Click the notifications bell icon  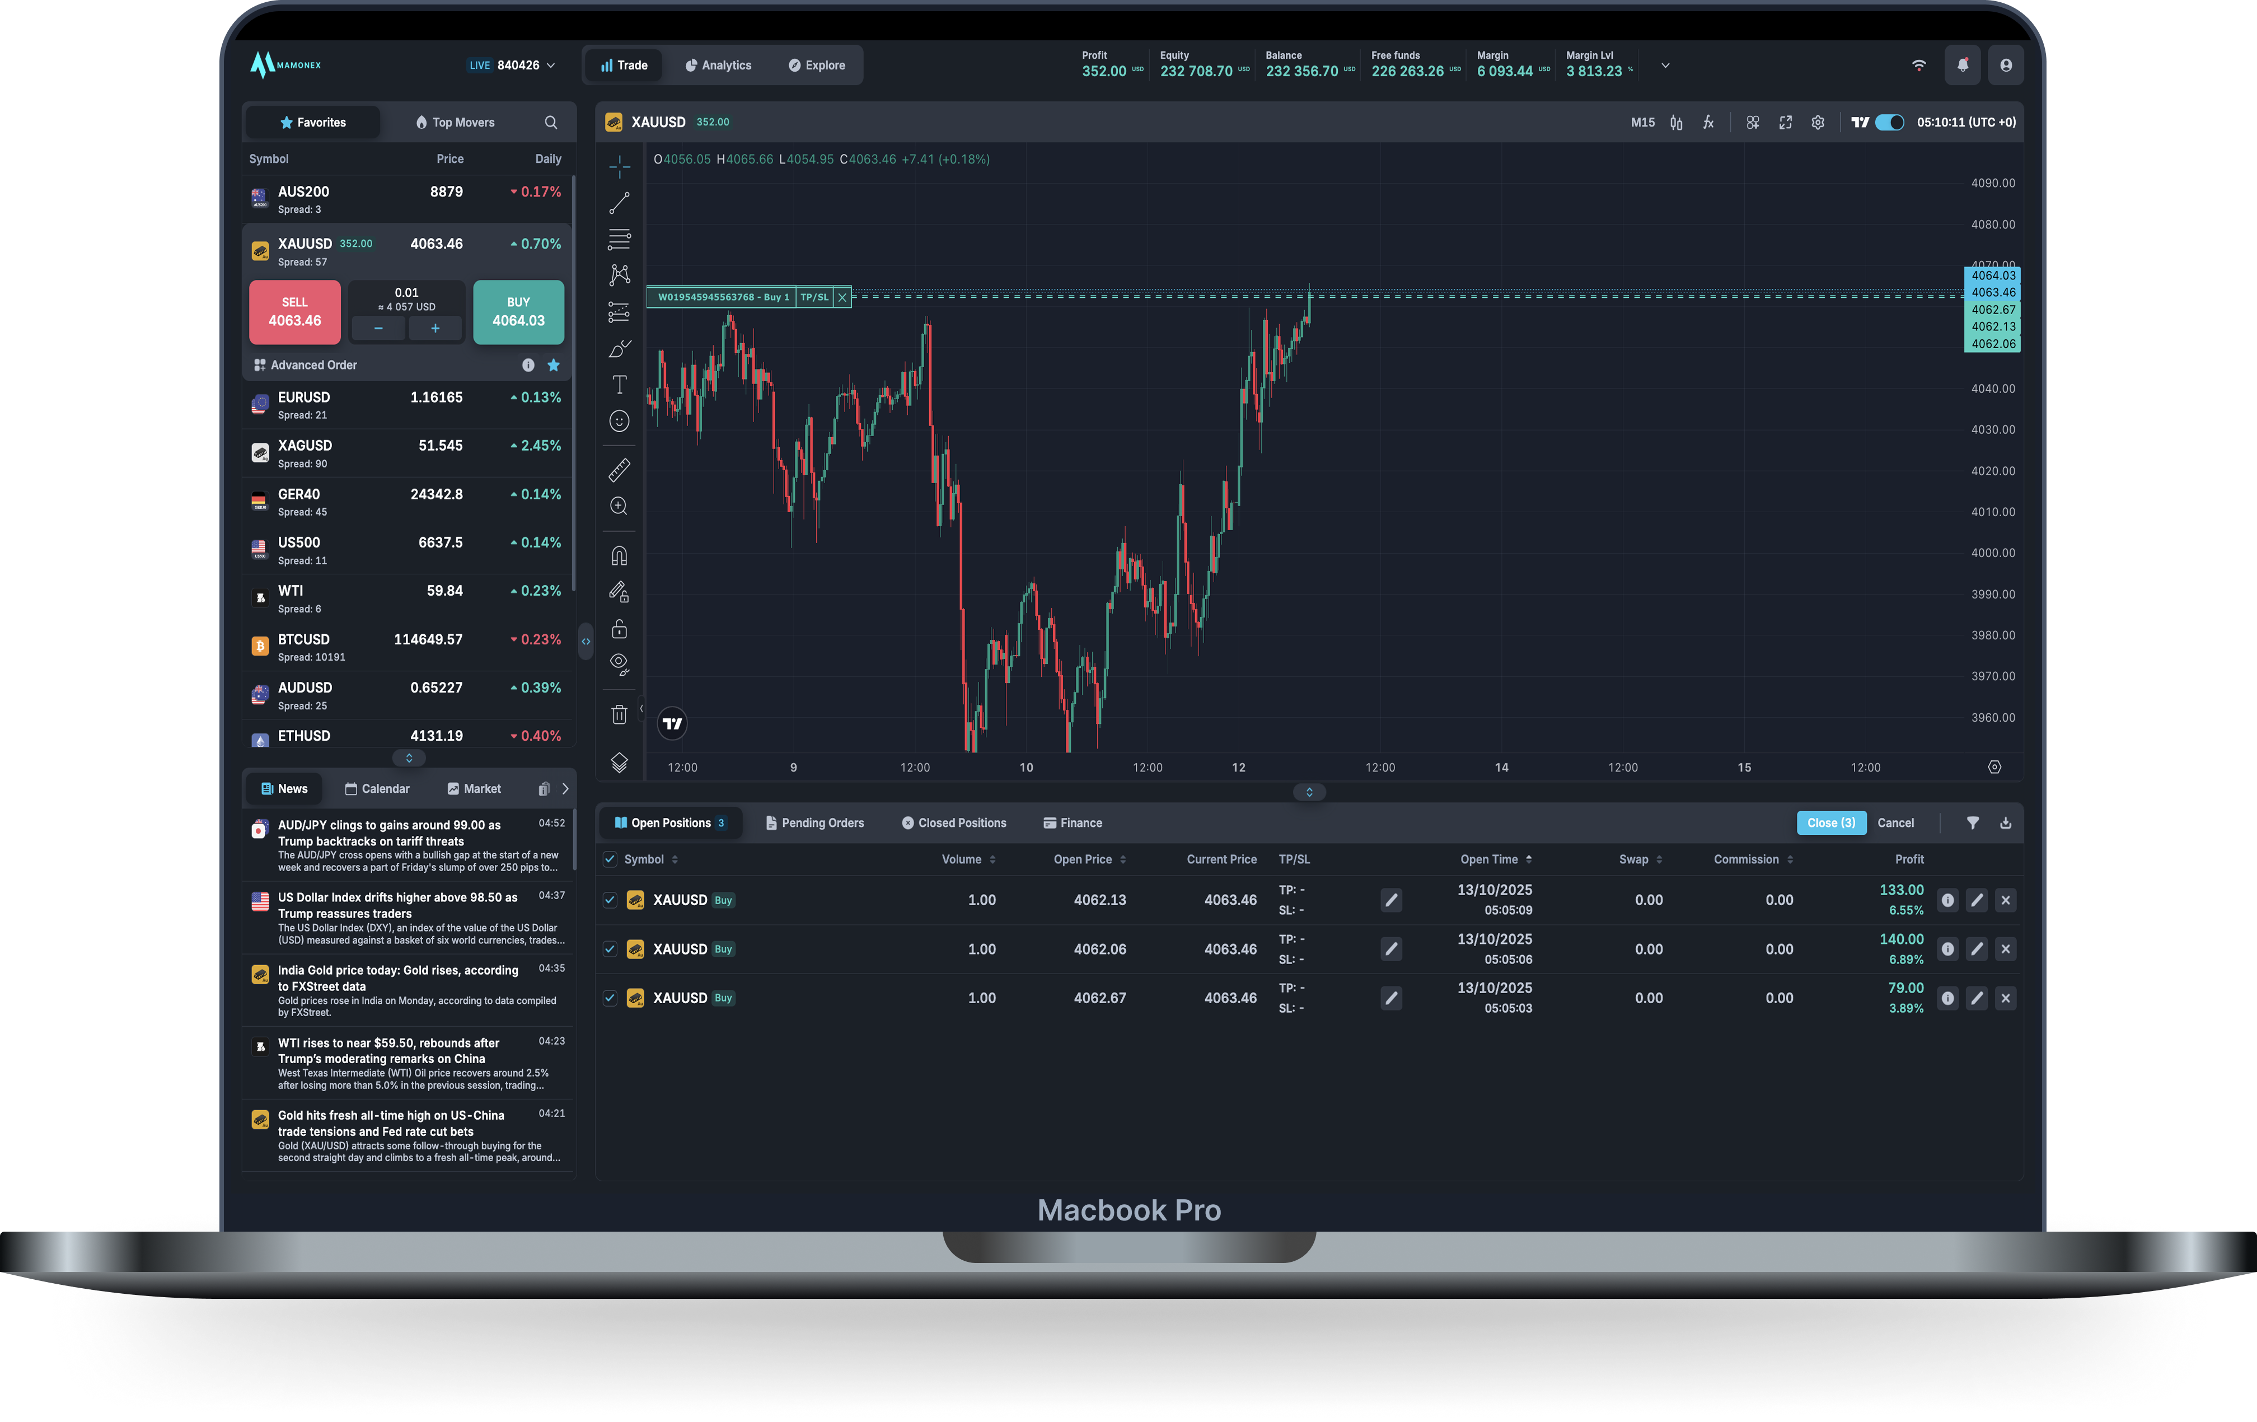click(x=1962, y=66)
